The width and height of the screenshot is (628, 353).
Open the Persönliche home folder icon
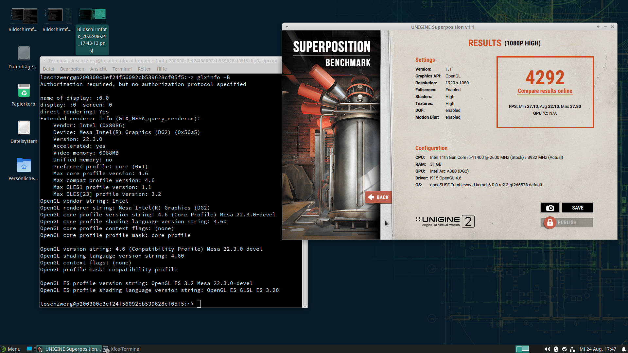(24, 165)
